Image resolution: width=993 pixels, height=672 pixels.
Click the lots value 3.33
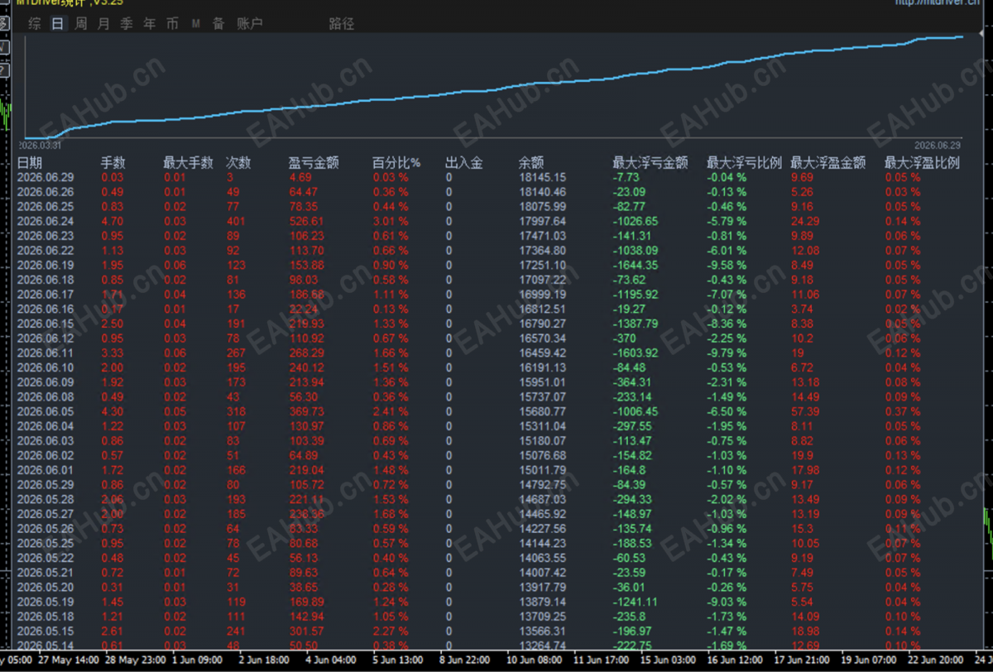[113, 353]
